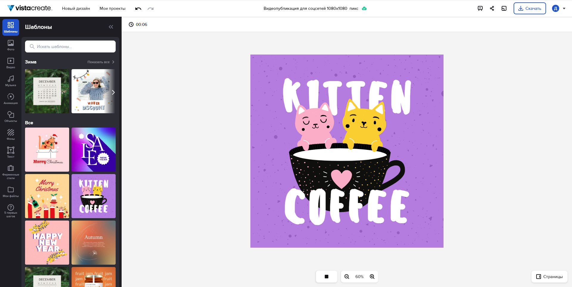Open the Фоны backgrounds section
The image size is (572, 287).
(x=11, y=135)
